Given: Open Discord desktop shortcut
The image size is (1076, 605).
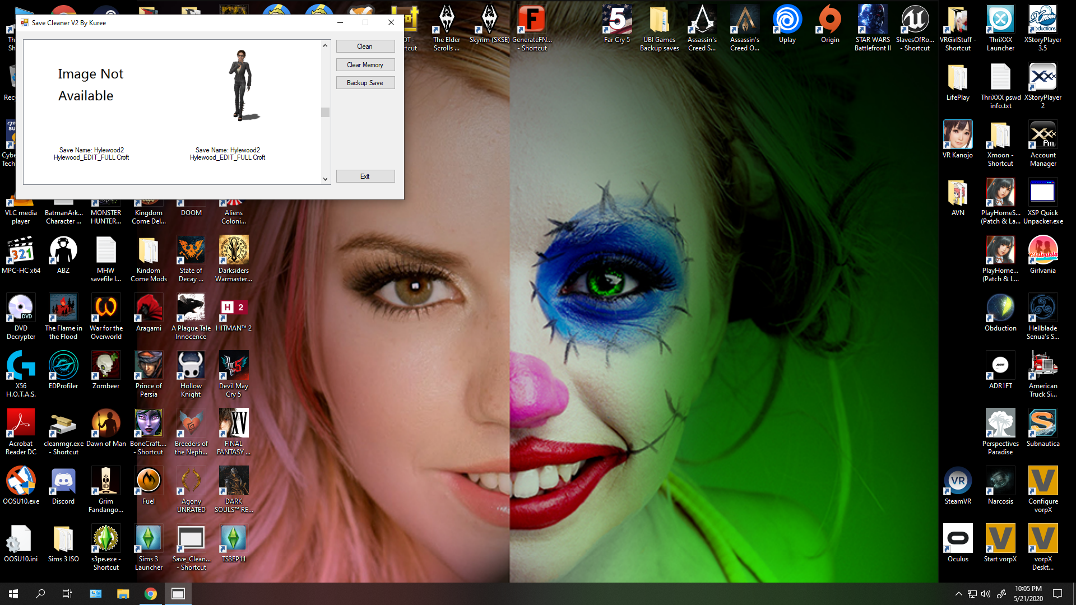Looking at the screenshot, I should [63, 486].
